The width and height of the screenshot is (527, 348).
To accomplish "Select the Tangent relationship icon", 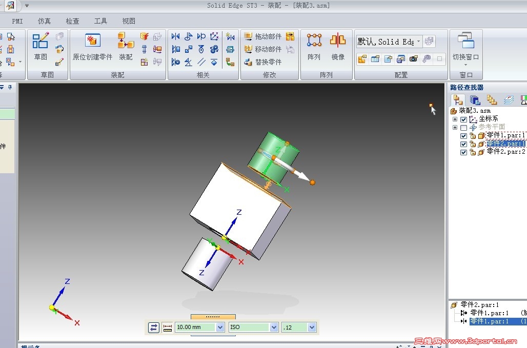I will pos(201,36).
